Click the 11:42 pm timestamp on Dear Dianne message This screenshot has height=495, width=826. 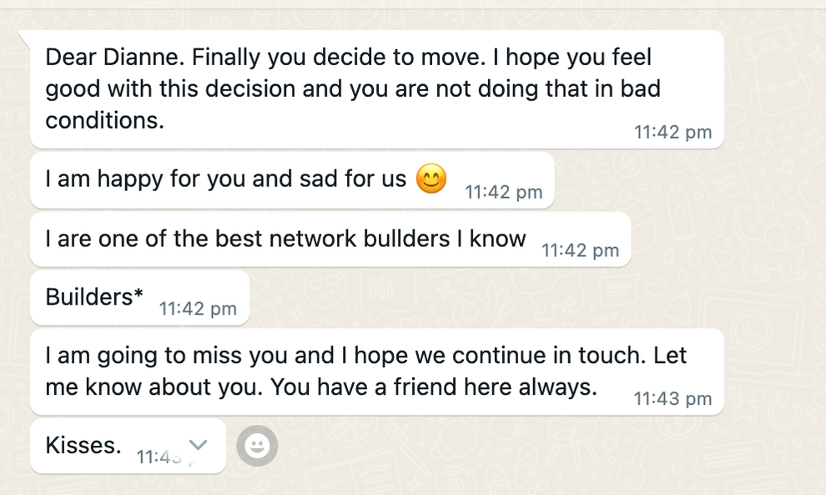(672, 132)
